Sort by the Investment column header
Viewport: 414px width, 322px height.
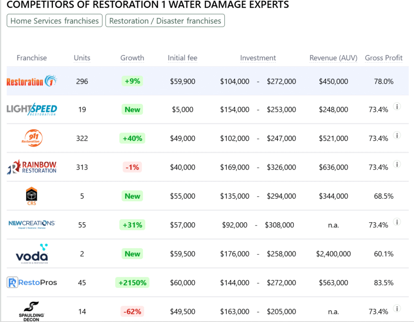(258, 58)
